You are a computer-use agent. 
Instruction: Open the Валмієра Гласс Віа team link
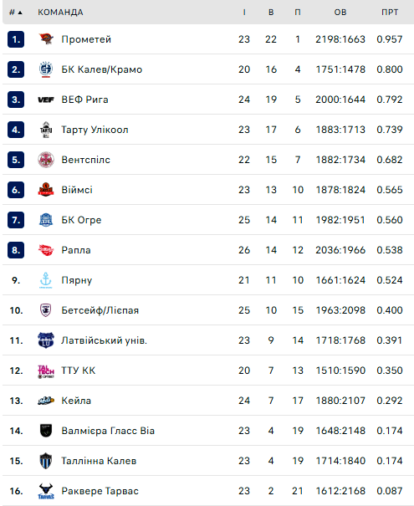pyautogui.click(x=108, y=431)
